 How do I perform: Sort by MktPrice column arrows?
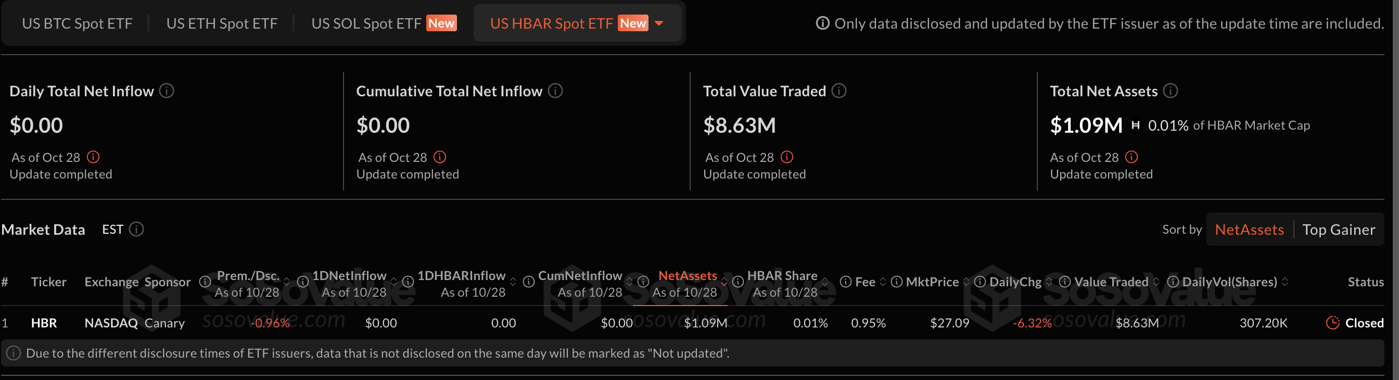tap(966, 282)
